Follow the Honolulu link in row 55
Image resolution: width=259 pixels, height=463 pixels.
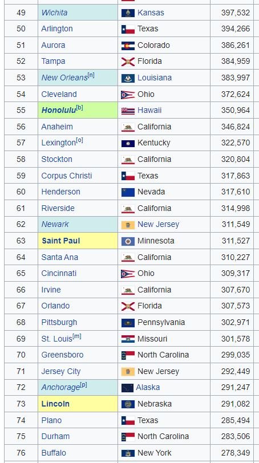59,111
